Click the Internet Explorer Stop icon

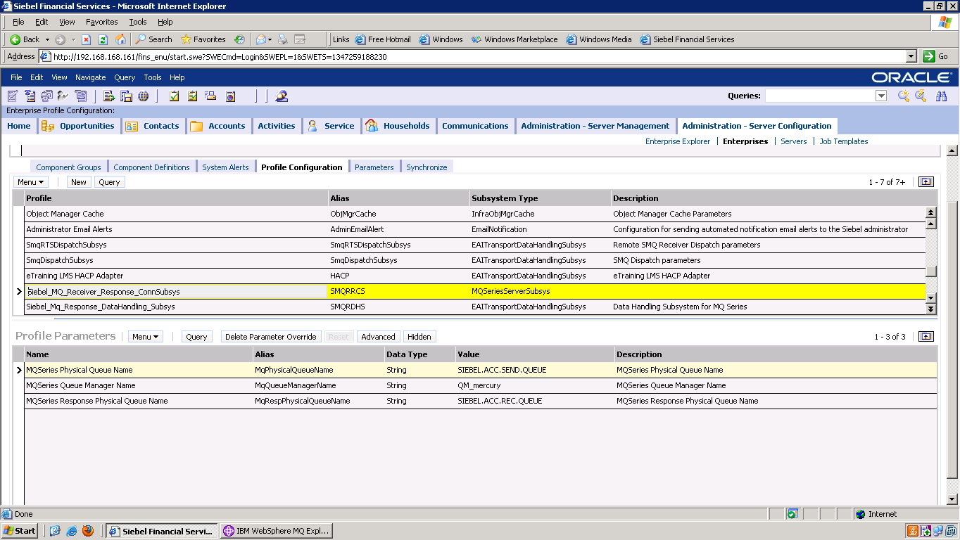pos(87,39)
